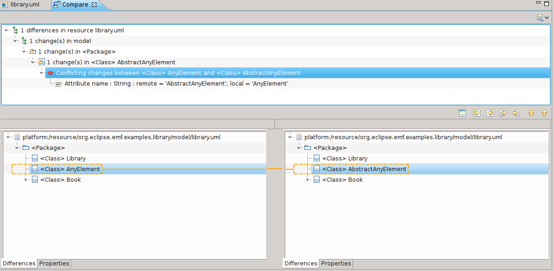Collapse the platform resource node in right pane
554x271 pixels.
[x=290, y=137]
